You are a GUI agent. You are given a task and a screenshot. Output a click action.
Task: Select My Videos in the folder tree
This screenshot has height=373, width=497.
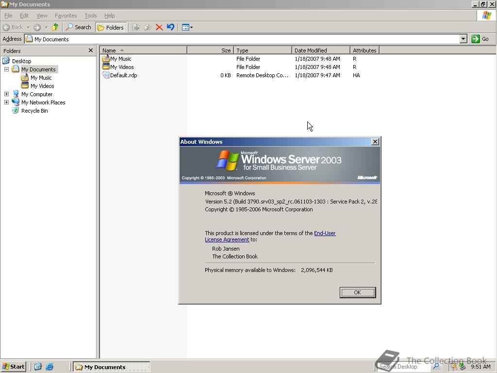tap(42, 86)
